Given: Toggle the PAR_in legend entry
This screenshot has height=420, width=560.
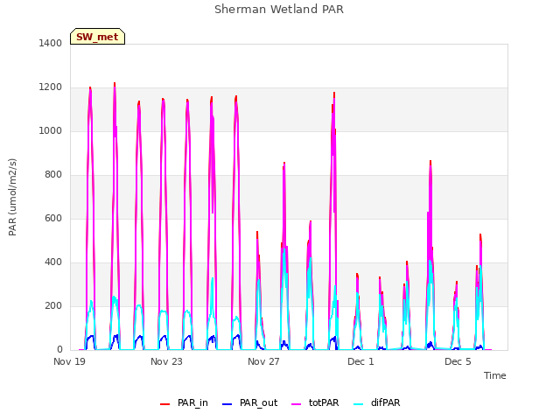Looking at the screenshot, I should click(x=184, y=402).
